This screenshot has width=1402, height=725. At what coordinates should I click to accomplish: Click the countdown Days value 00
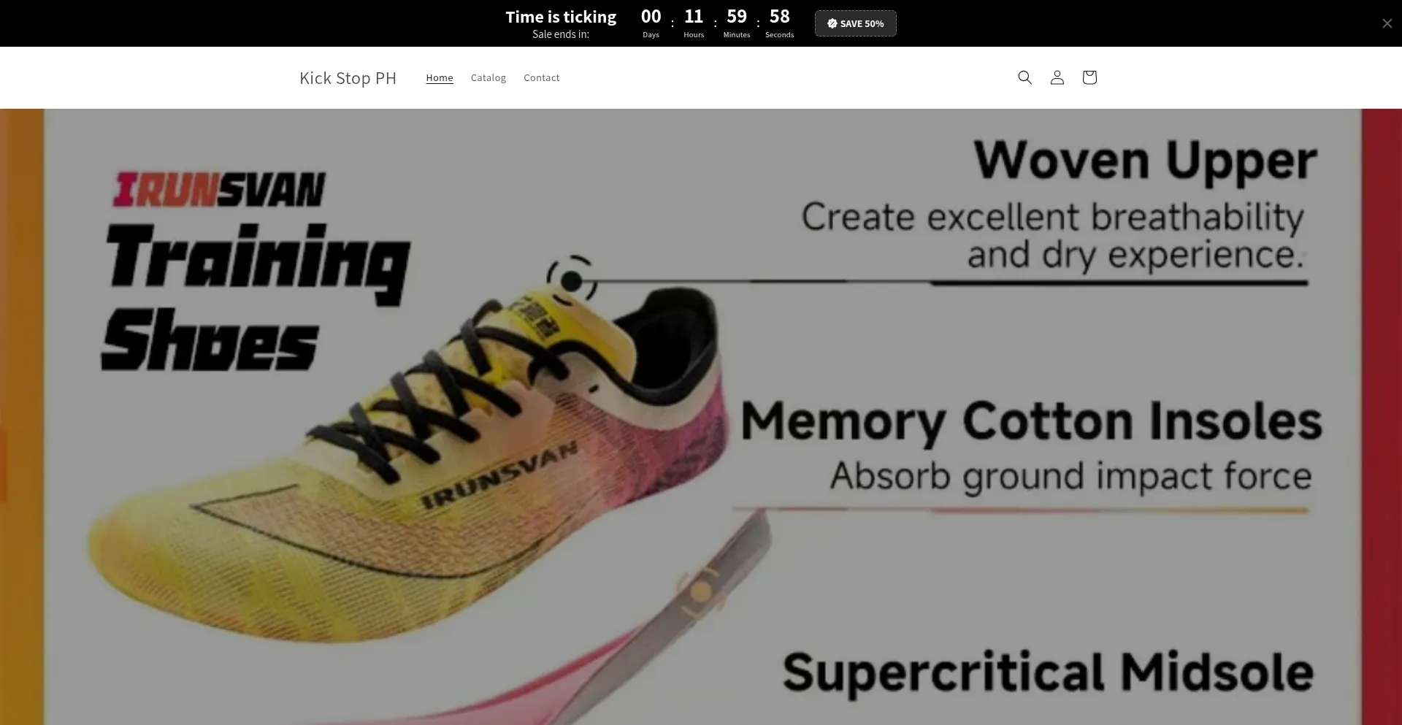[651, 16]
